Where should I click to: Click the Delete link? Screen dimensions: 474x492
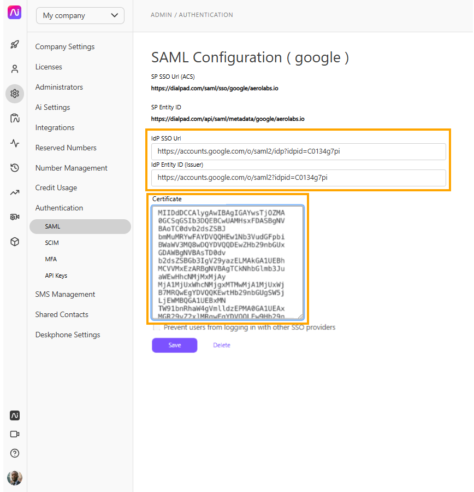[222, 345]
